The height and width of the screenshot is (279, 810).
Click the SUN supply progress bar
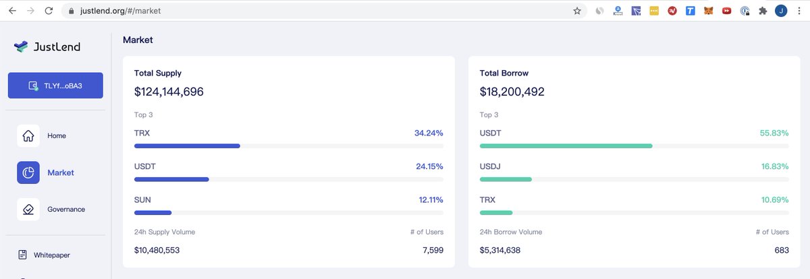click(289, 213)
